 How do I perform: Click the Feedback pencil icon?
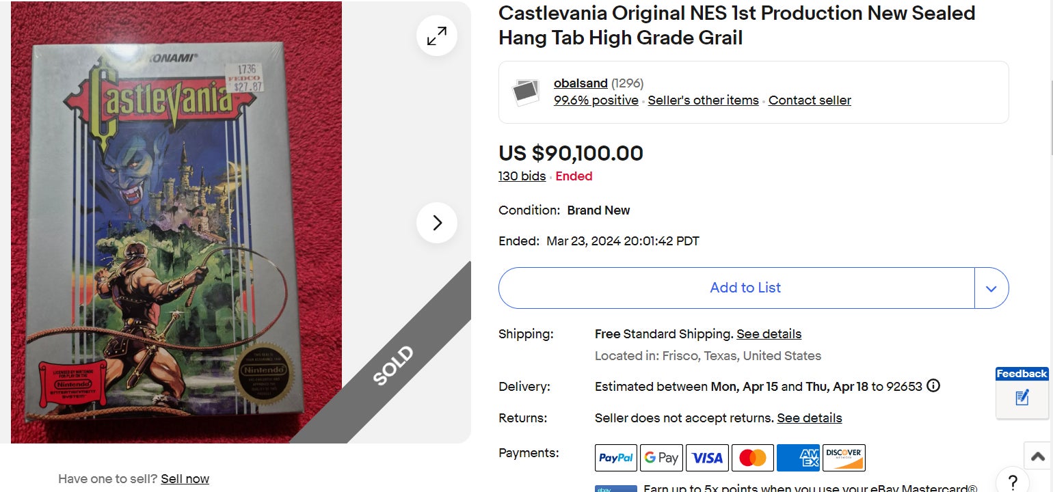click(1022, 397)
